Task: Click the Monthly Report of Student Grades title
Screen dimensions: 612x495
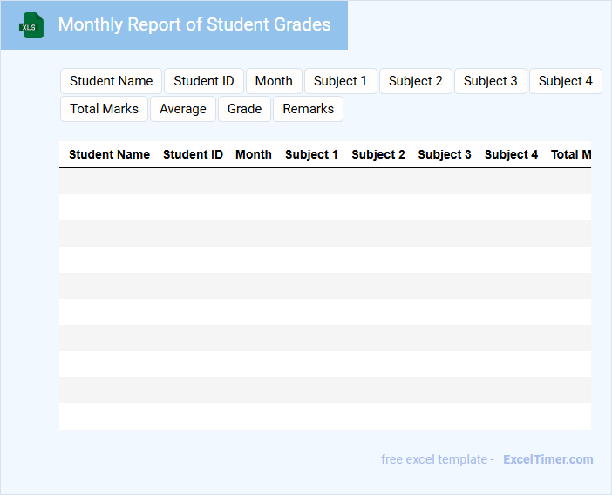Action: click(x=194, y=24)
